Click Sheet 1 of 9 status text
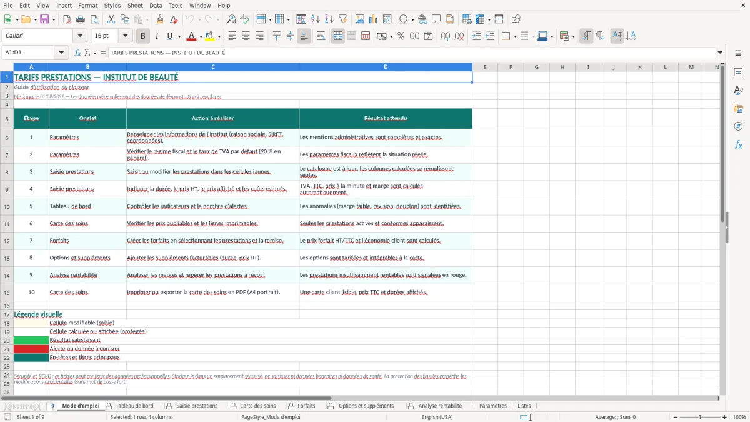Image resolution: width=750 pixels, height=422 pixels. [x=31, y=417]
